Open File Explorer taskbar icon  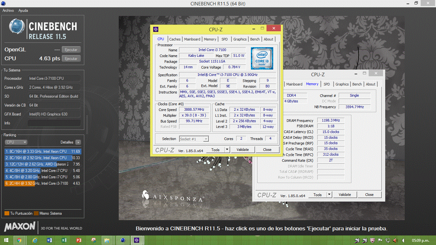(107, 240)
